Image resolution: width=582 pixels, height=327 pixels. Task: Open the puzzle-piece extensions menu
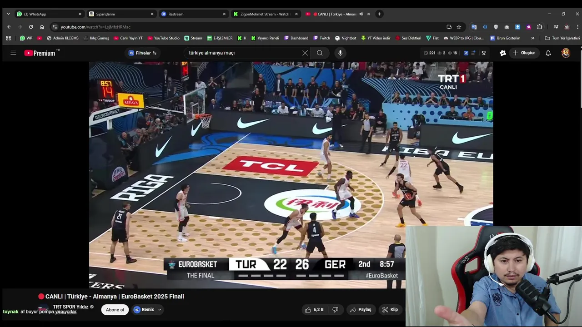[x=540, y=27]
